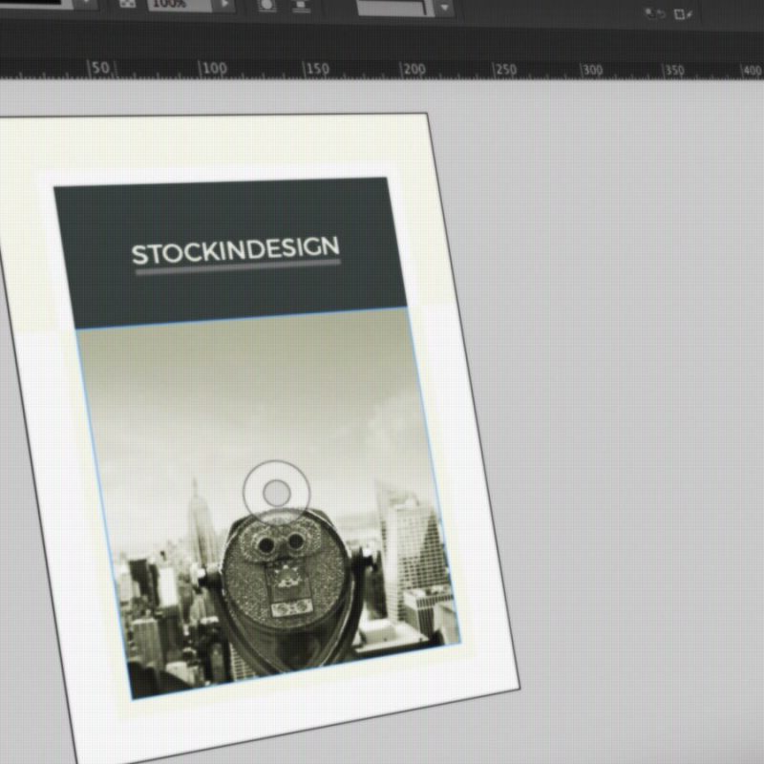764x764 pixels.
Task: Expand the object style dropdown arrow
Action: pos(445,8)
